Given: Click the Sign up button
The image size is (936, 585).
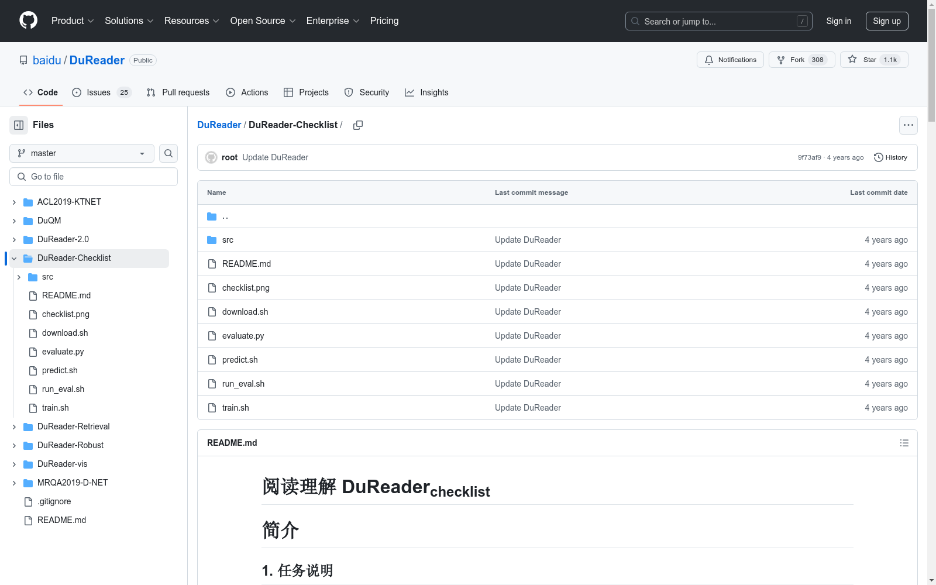Looking at the screenshot, I should [887, 21].
